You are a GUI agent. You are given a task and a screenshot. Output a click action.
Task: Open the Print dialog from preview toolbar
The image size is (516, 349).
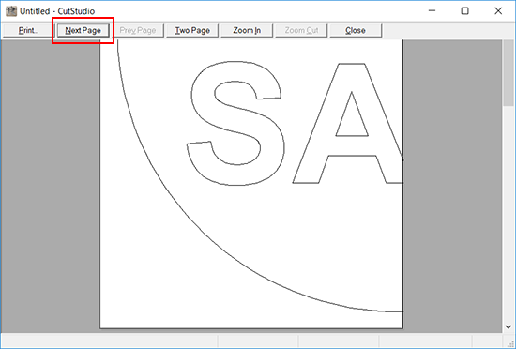[x=28, y=31]
